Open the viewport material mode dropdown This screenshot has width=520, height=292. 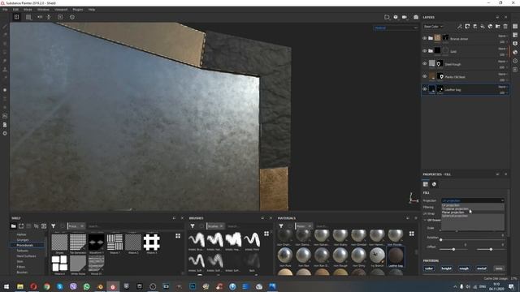click(x=396, y=28)
